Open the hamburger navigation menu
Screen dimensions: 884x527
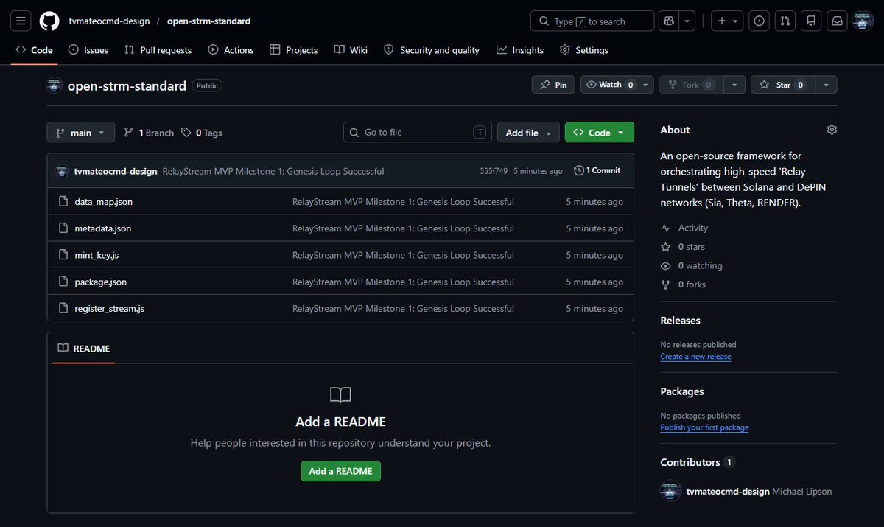[x=21, y=21]
